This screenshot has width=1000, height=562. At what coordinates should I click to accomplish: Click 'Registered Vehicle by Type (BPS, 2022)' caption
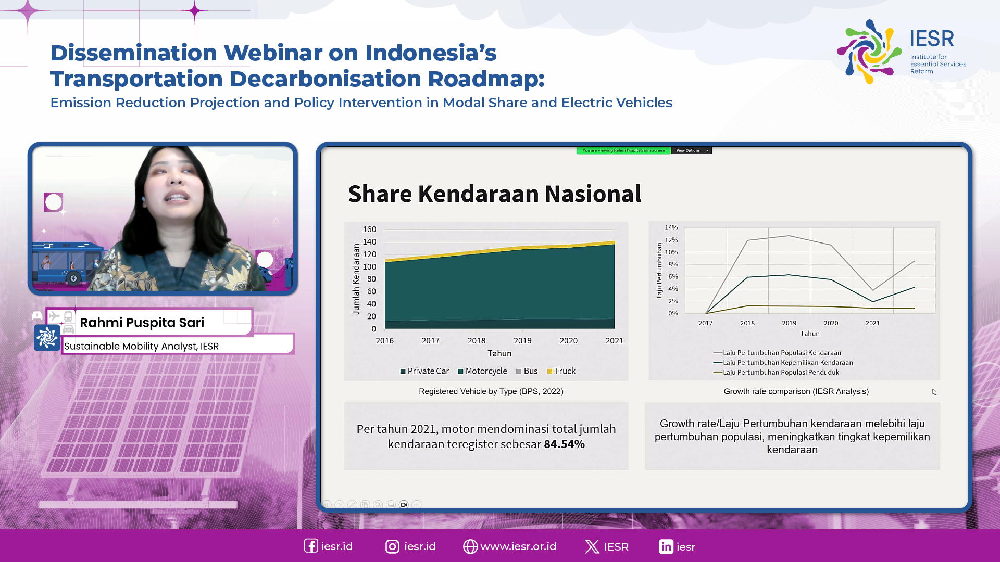pyautogui.click(x=491, y=391)
